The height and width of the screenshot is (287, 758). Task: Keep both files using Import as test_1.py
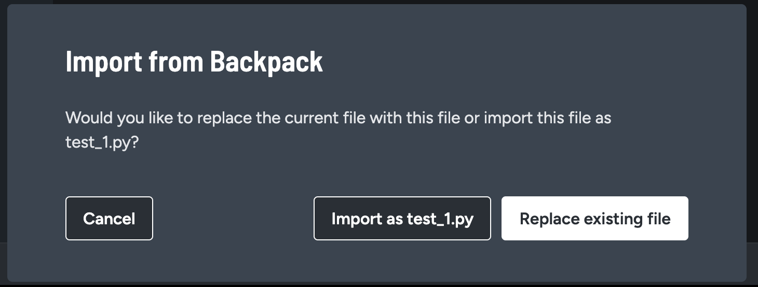[402, 219]
